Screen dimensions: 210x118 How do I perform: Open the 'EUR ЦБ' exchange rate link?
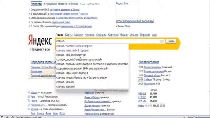pyautogui.click(x=142, y=97)
